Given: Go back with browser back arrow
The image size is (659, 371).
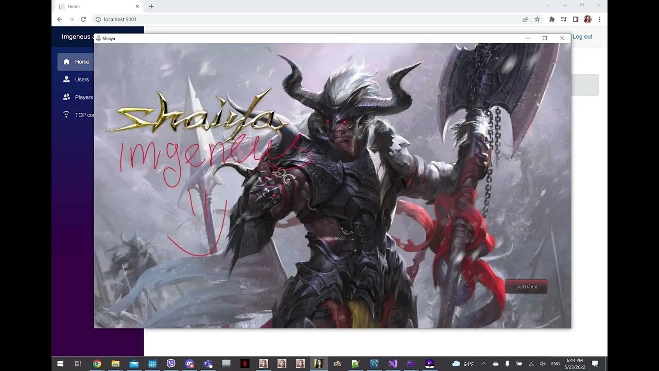Looking at the screenshot, I should (x=59, y=19).
